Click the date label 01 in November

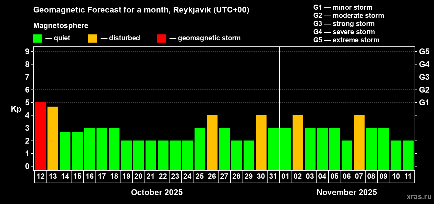tap(285, 176)
